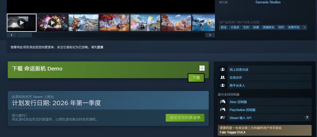The height and width of the screenshot is (137, 317).
Task: Click the Windows platform icon
Action: click(202, 68)
